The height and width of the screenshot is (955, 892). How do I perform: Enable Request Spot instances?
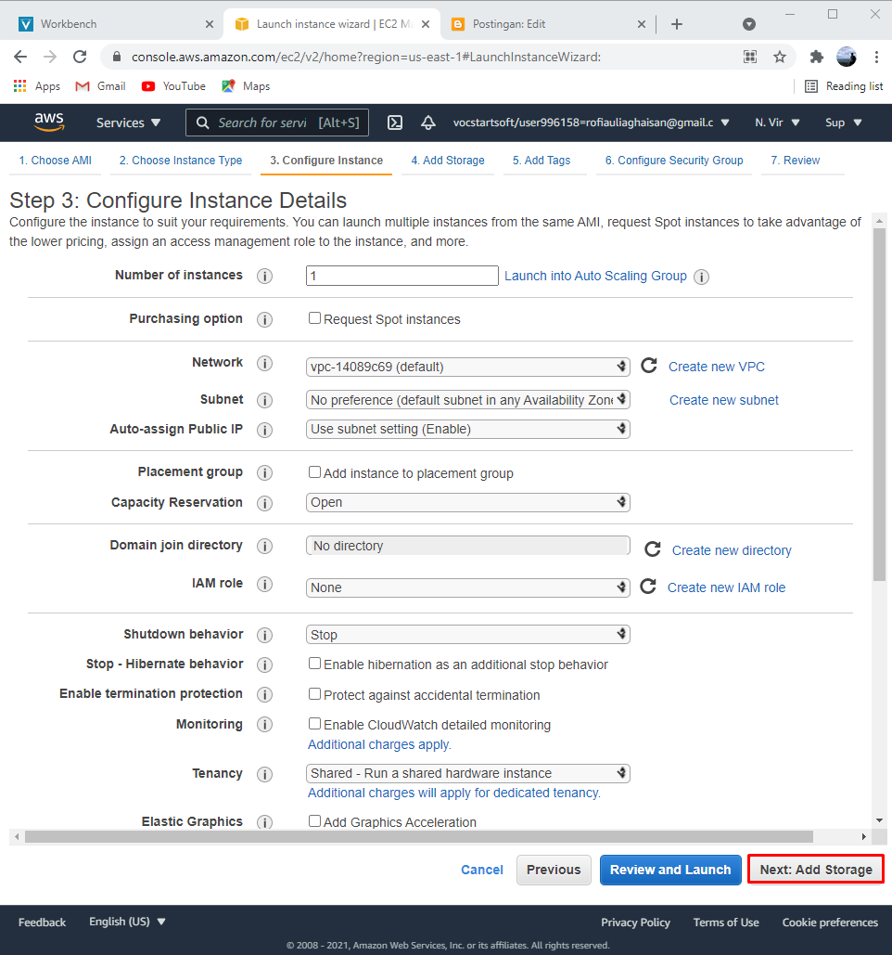pos(314,318)
